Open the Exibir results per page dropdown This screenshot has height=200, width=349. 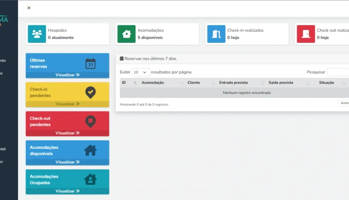(141, 72)
